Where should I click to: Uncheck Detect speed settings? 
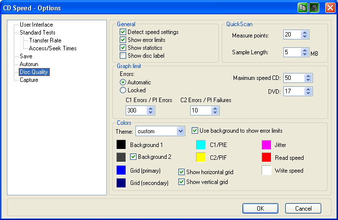click(x=123, y=32)
